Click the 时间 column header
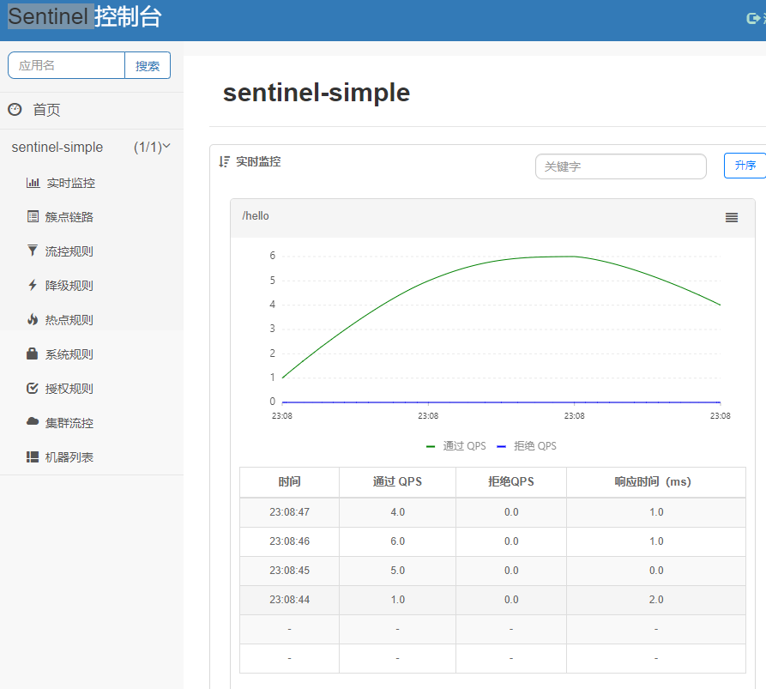Image resolution: width=766 pixels, height=689 pixels. pyautogui.click(x=289, y=482)
